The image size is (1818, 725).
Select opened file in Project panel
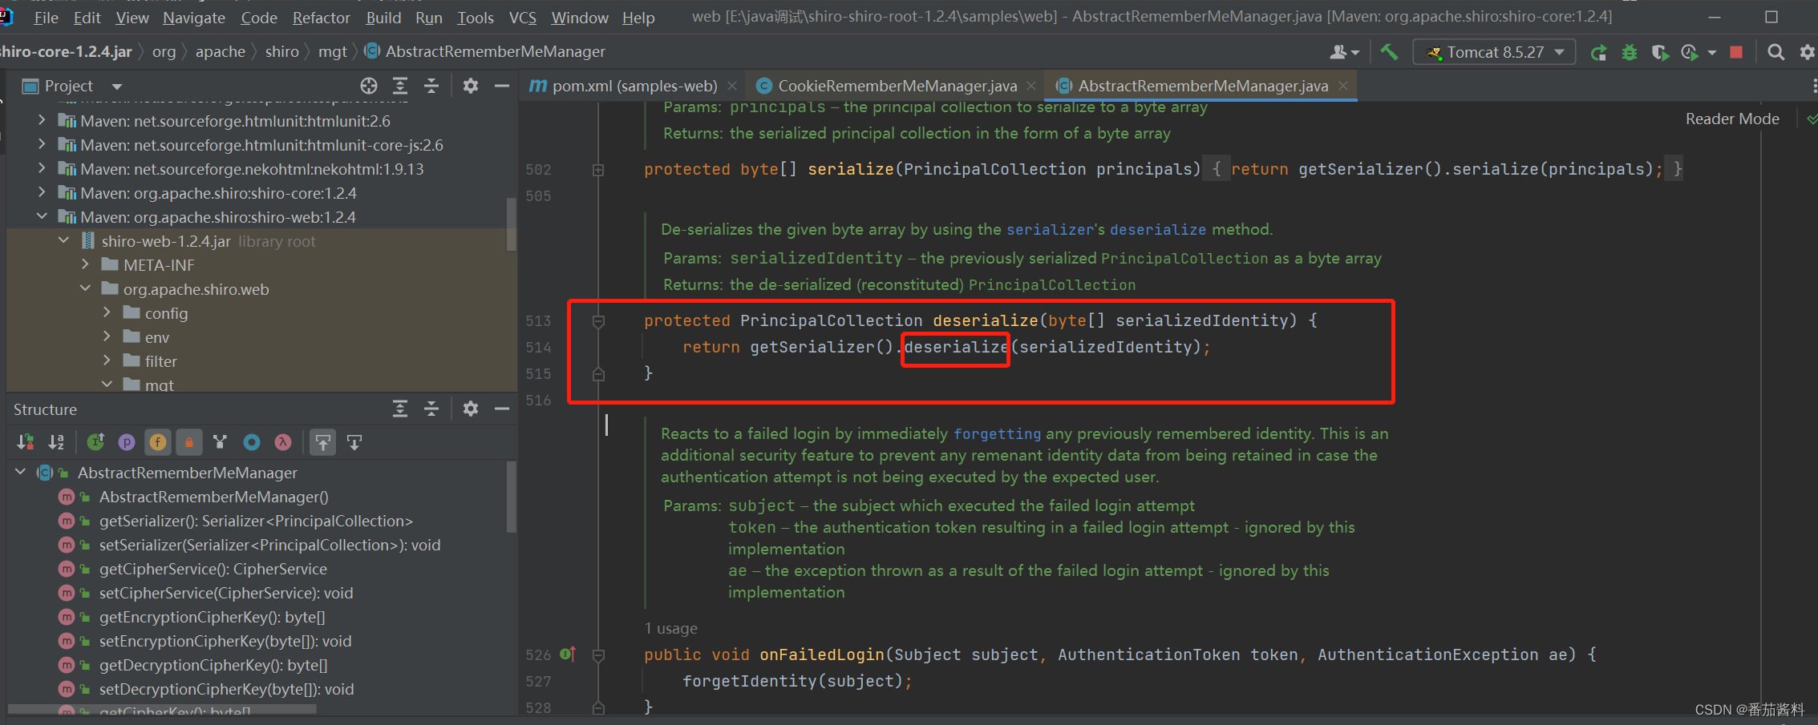(x=369, y=86)
